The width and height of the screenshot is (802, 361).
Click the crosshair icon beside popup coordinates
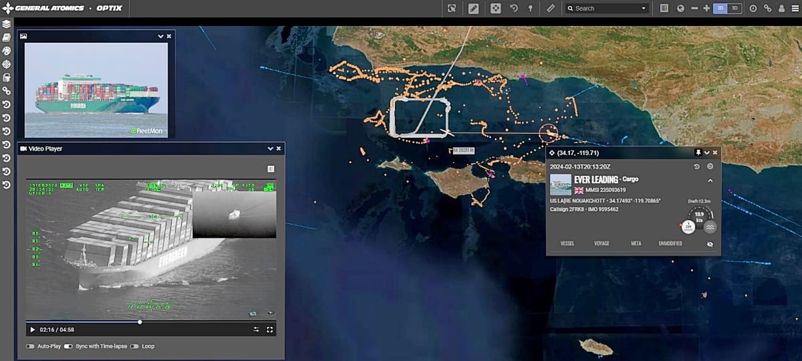[551, 152]
